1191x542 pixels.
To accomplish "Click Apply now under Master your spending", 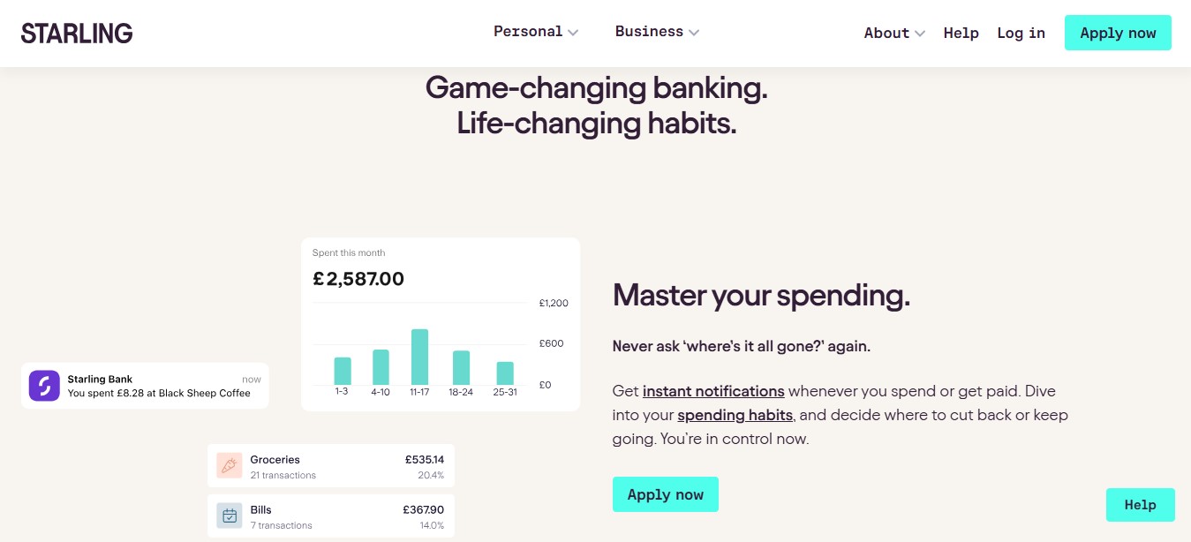I will (x=666, y=494).
